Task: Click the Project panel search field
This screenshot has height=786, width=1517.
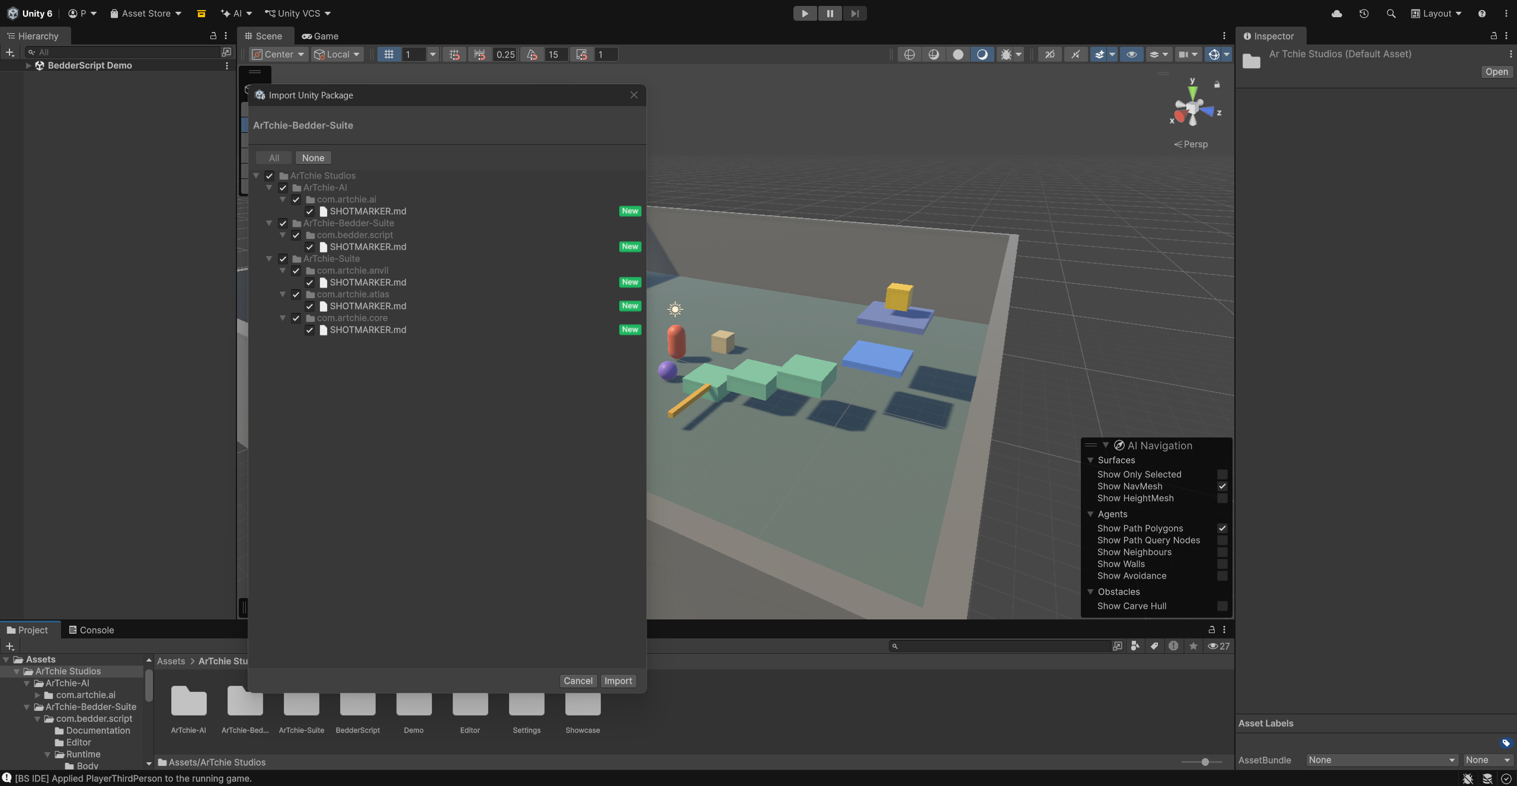Action: coord(1001,646)
